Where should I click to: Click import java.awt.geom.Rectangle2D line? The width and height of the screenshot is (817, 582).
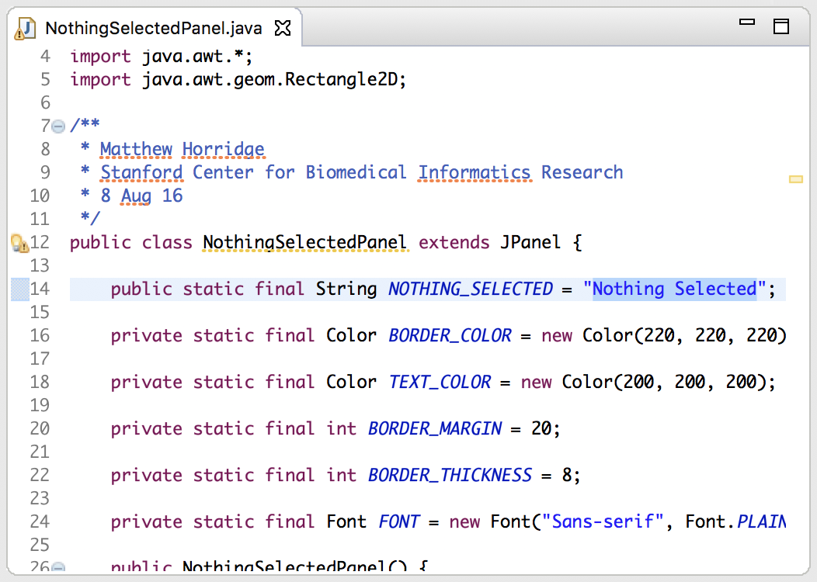238,80
